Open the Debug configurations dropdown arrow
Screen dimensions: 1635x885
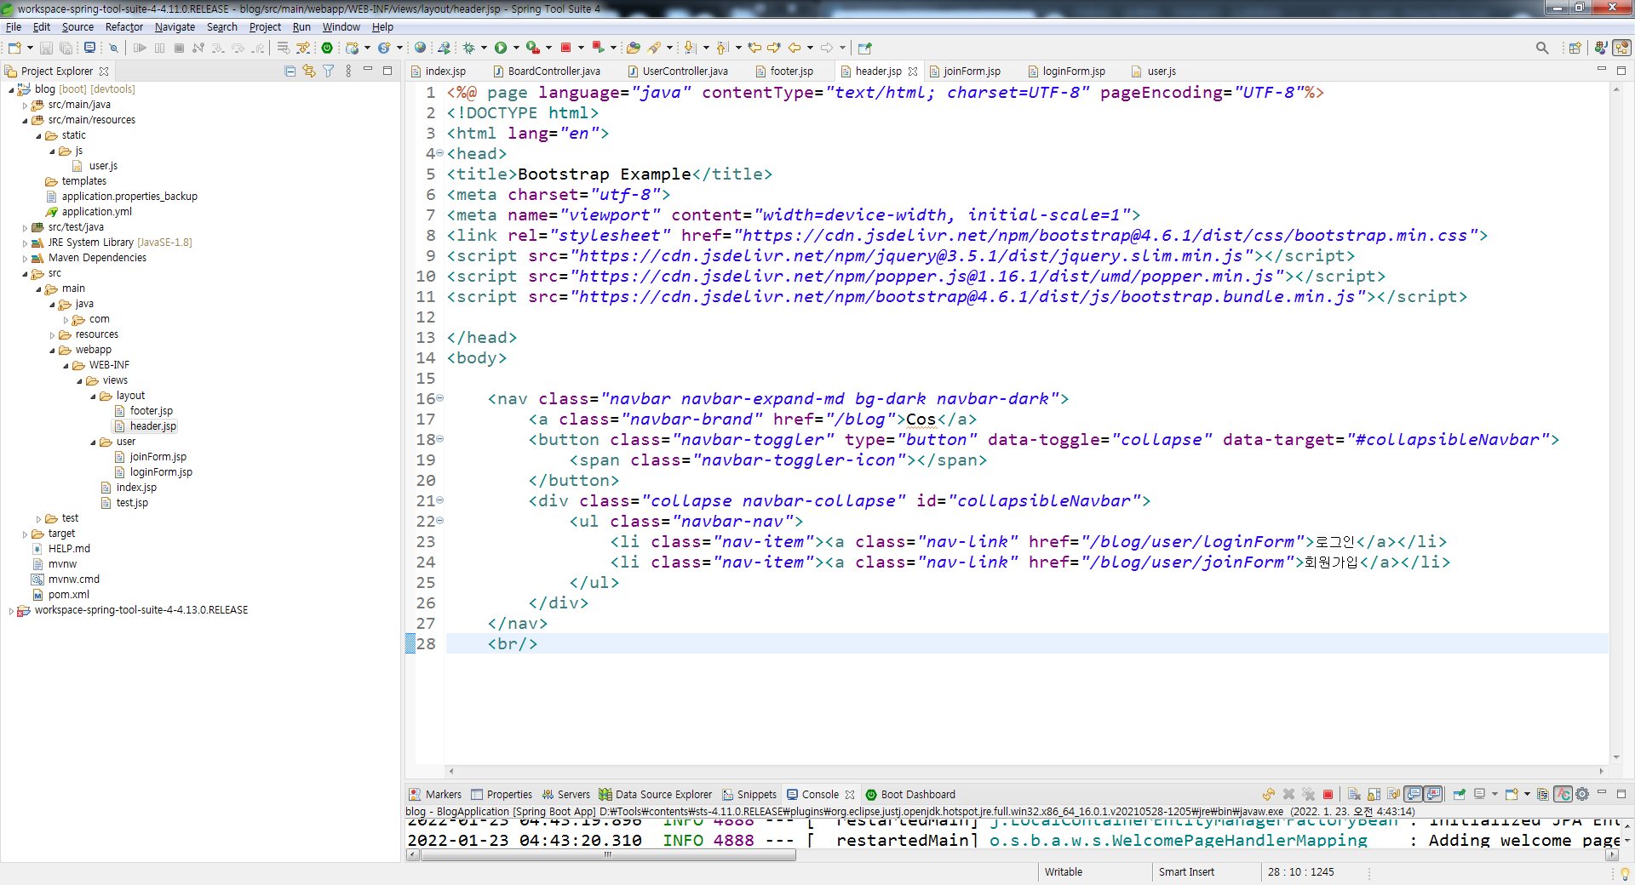coord(484,48)
